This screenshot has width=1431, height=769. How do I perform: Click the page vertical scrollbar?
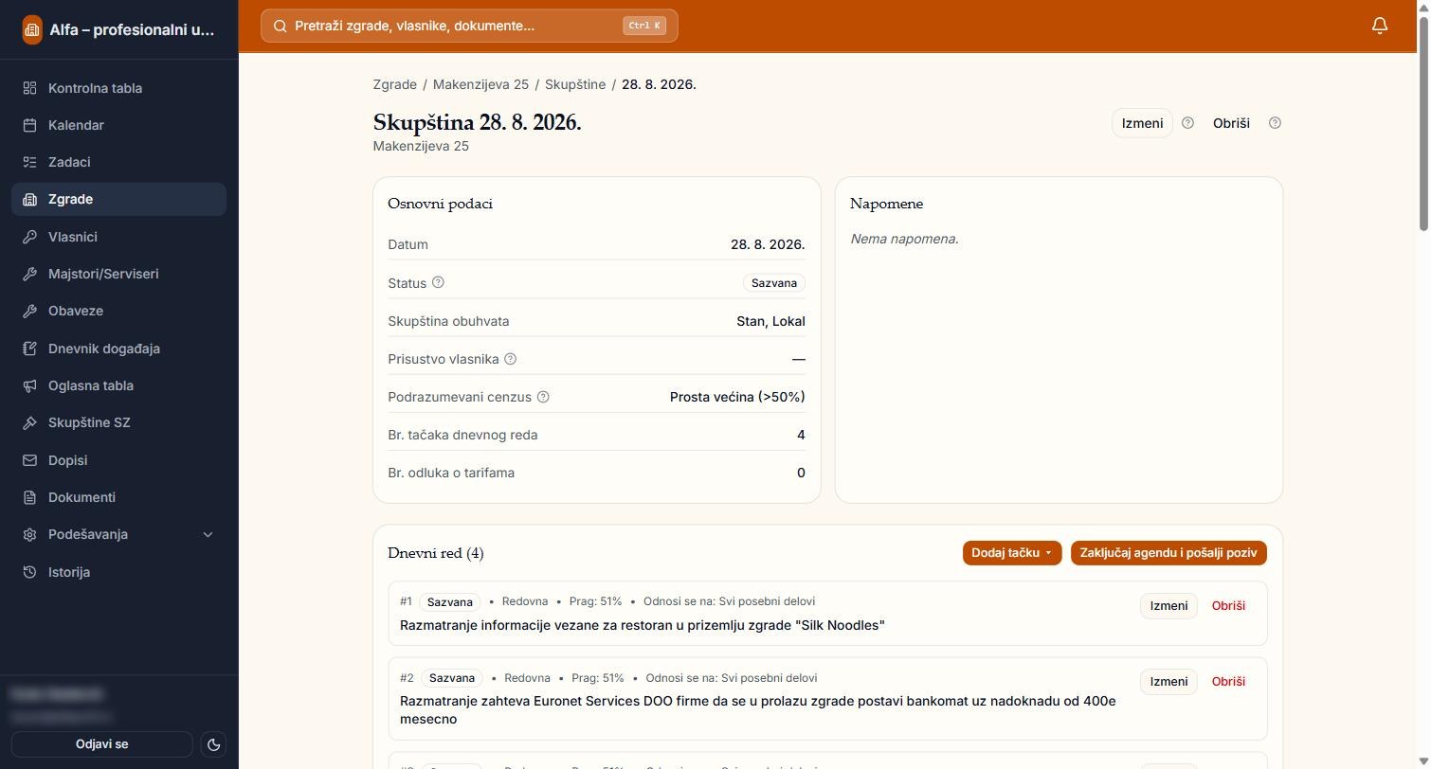1423,123
